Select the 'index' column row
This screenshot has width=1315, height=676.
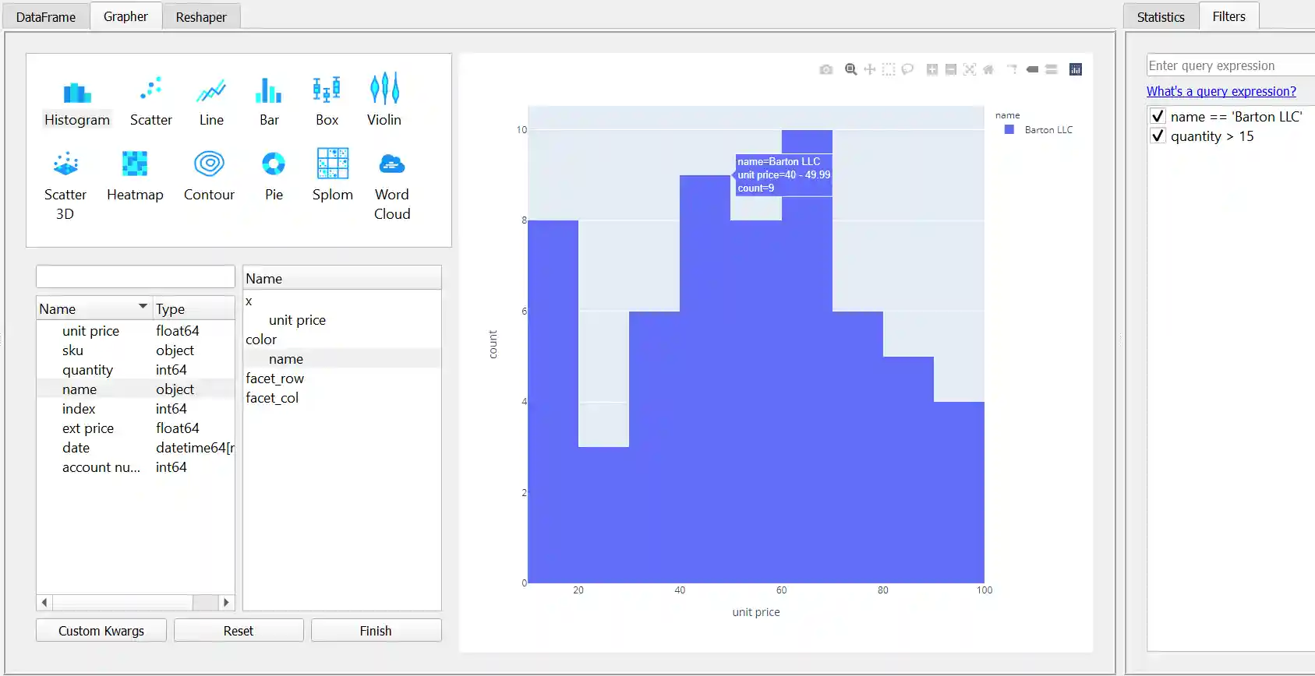(136, 409)
